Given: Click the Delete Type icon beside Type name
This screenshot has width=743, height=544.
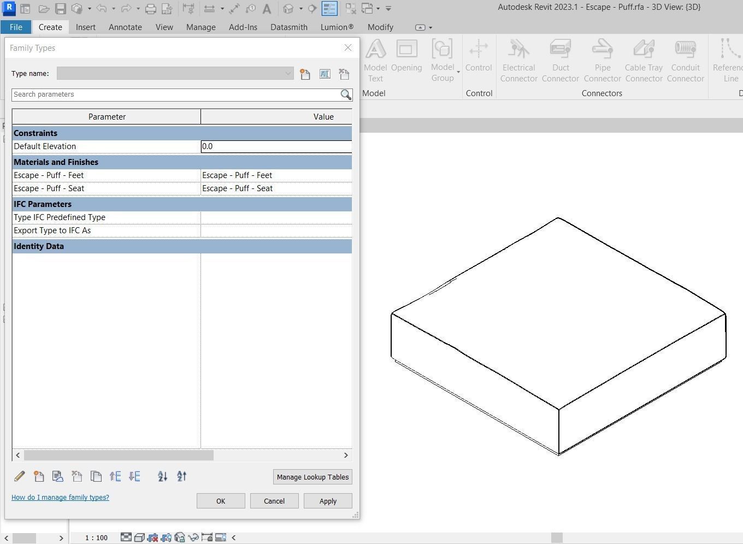Looking at the screenshot, I should click(x=344, y=74).
